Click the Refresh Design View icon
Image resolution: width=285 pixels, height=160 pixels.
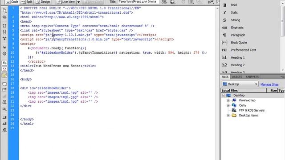point(183,2)
